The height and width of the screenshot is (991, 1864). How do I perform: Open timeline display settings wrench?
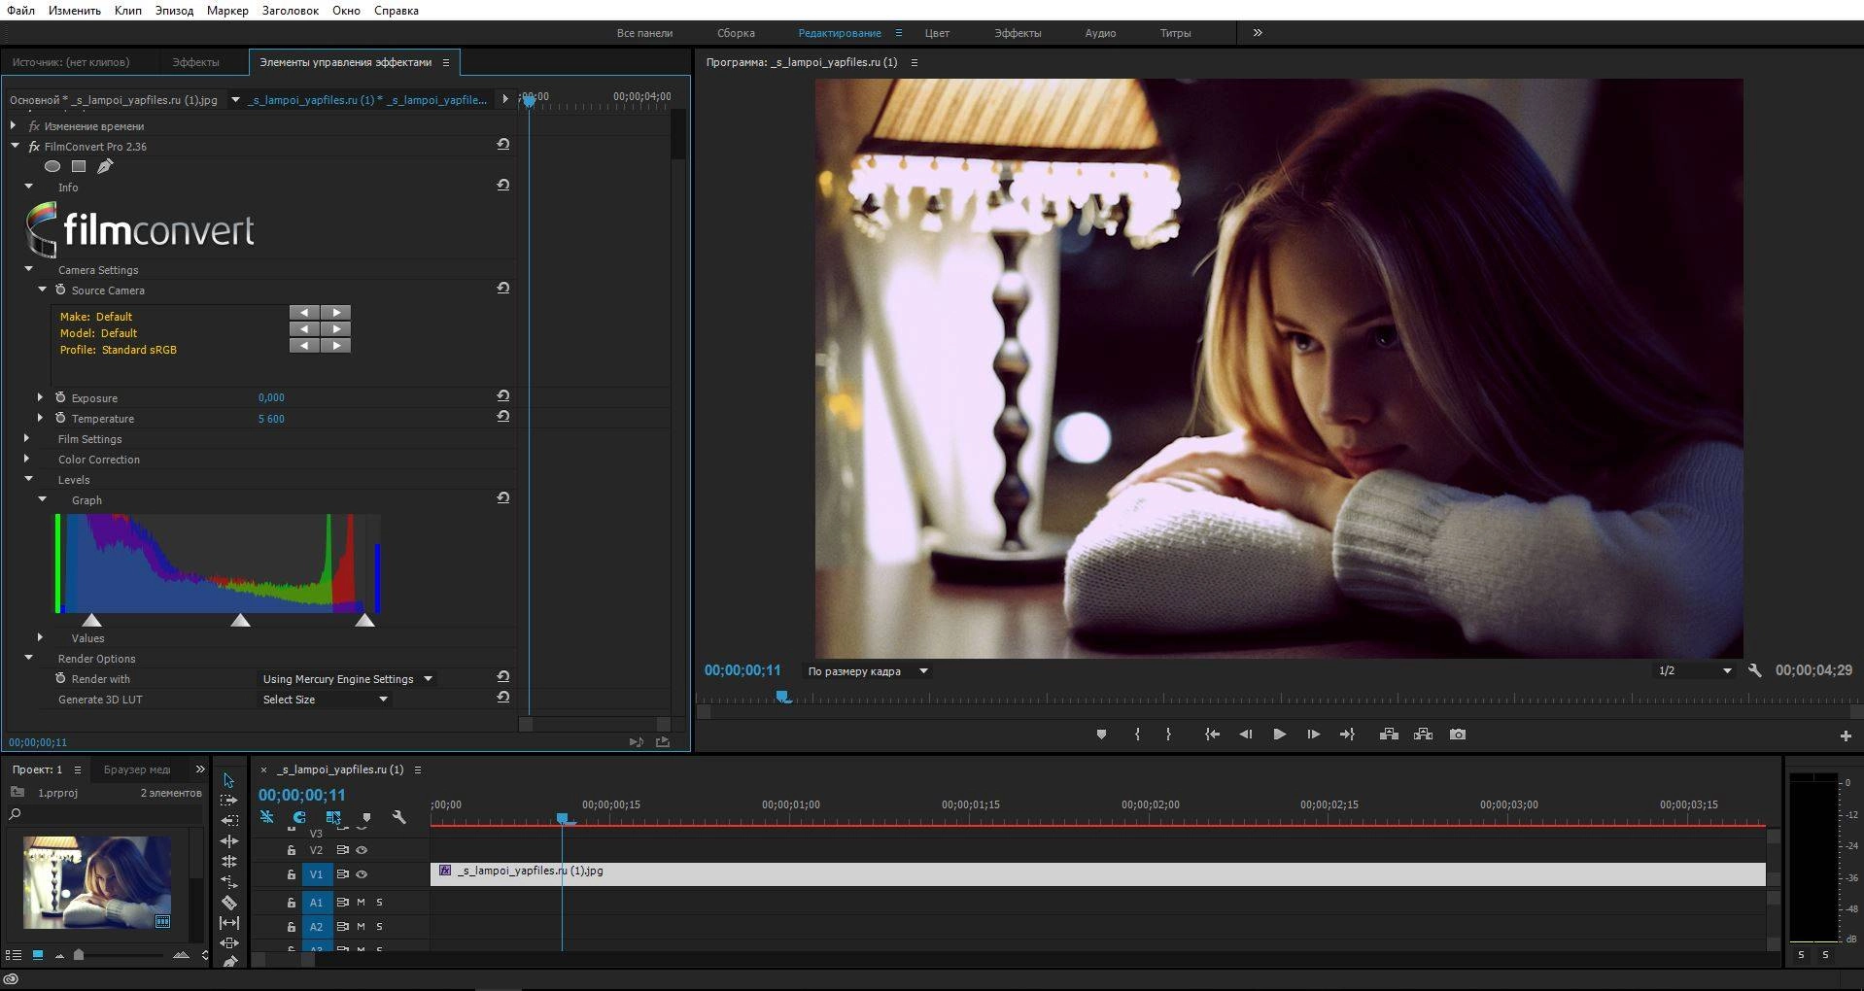pyautogui.click(x=398, y=817)
